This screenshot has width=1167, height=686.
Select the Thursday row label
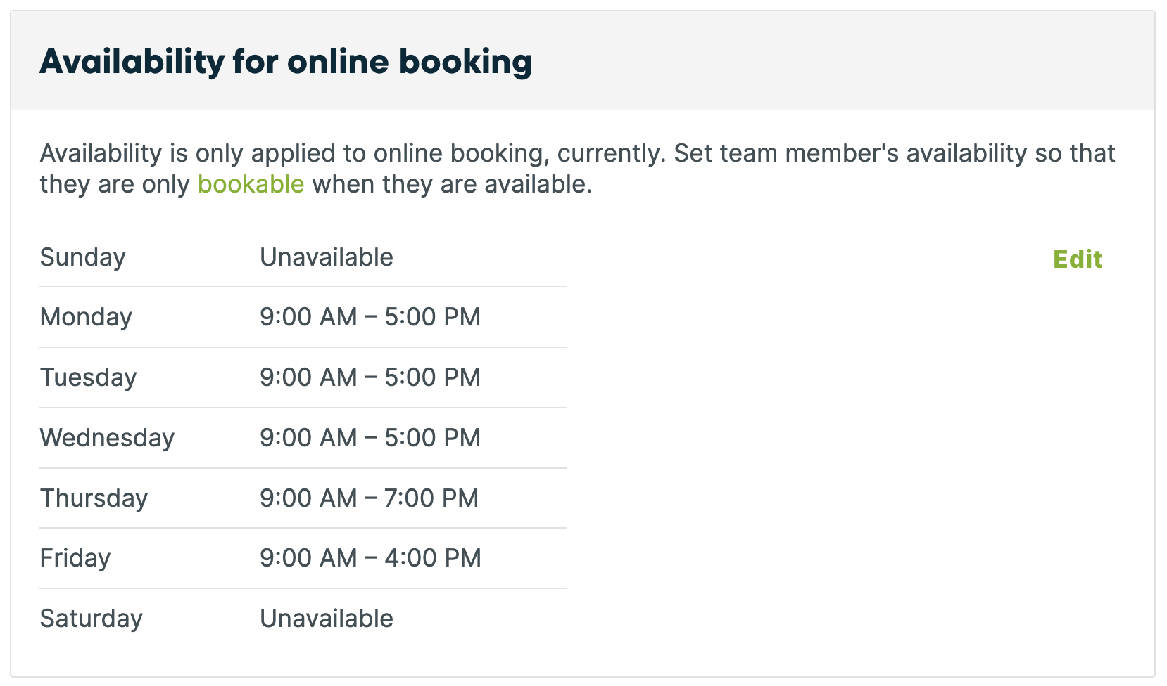tap(94, 498)
